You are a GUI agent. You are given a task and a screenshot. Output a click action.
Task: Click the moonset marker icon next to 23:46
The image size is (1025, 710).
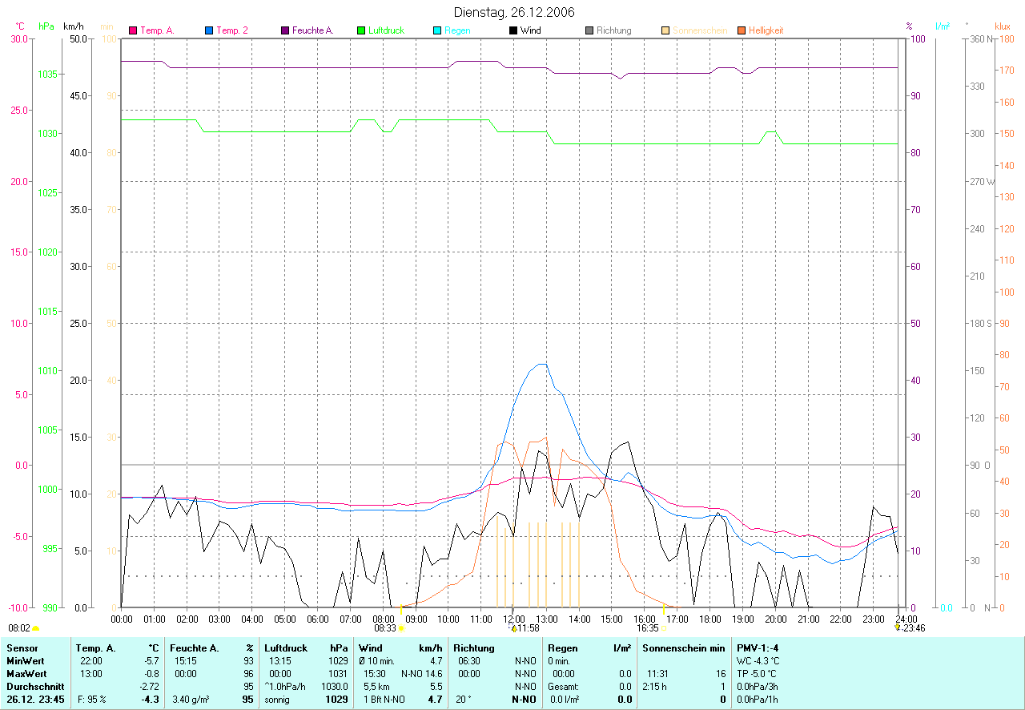[898, 629]
